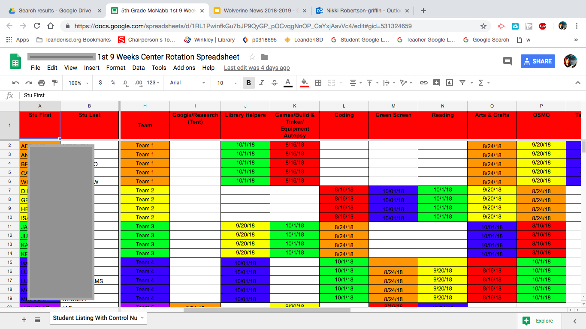The height and width of the screenshot is (329, 586).
Task: Switch to Wolverine News 2018-2019 tab
Action: pyautogui.click(x=261, y=11)
